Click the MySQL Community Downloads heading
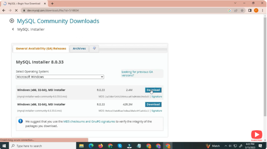Image resolution: width=267 pixels, height=149 pixels. coord(58,21)
